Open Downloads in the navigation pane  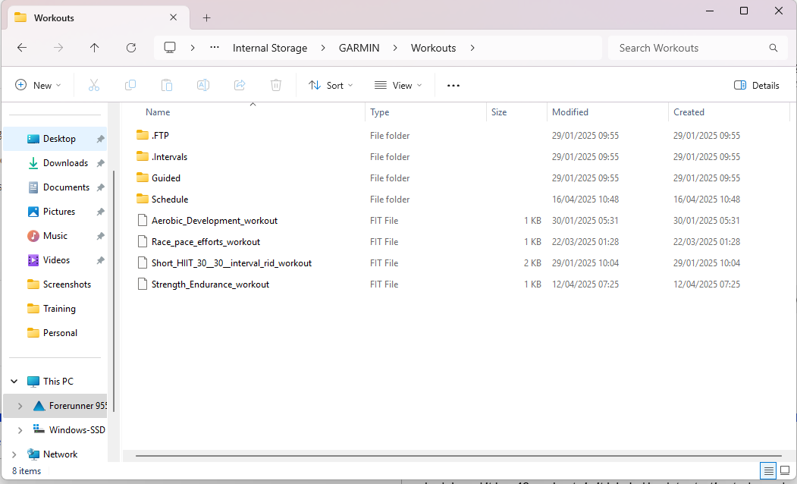click(55, 163)
